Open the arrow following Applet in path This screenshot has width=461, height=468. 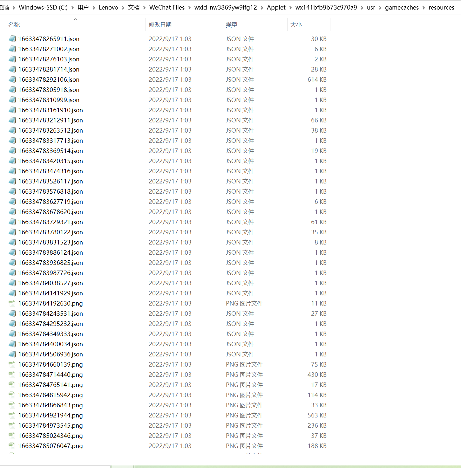(290, 8)
